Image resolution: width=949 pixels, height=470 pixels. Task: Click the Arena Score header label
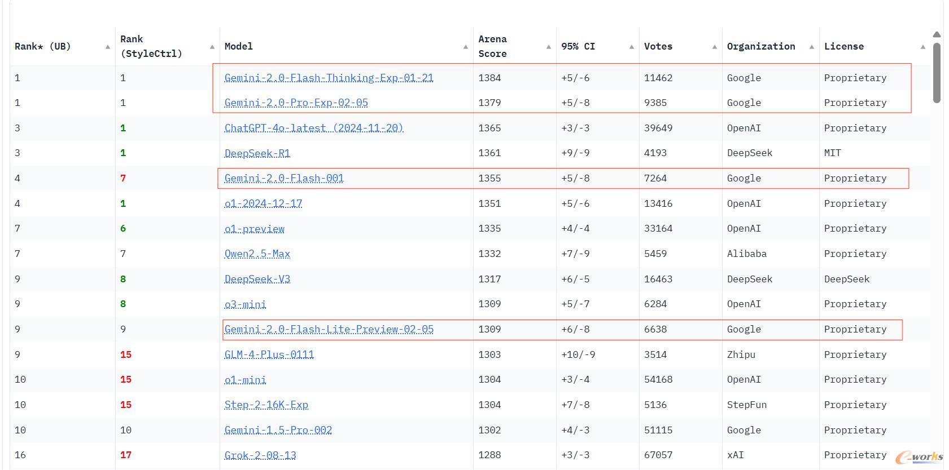tap(492, 46)
